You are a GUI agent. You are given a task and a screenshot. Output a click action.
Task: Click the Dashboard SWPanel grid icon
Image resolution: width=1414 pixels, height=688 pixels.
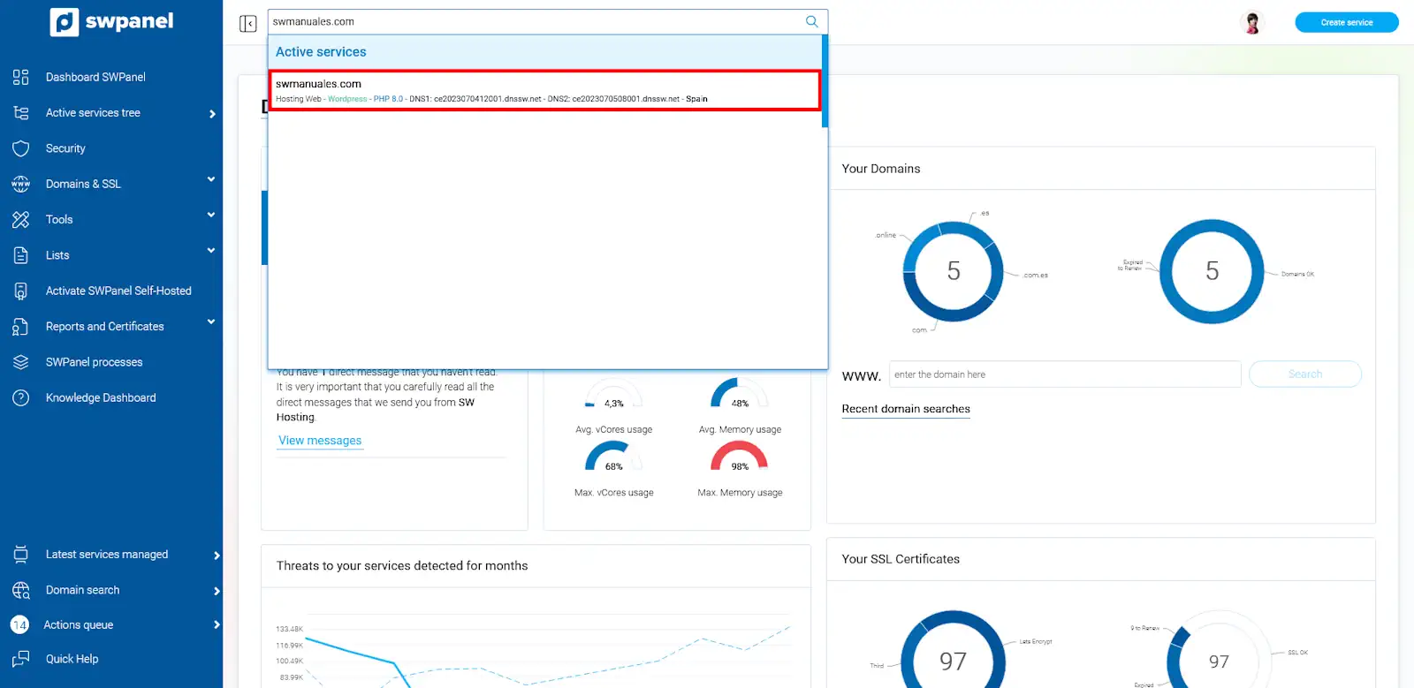click(21, 77)
